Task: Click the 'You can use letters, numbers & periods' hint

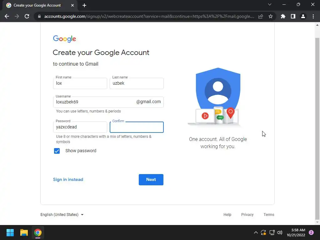Action: [88, 111]
